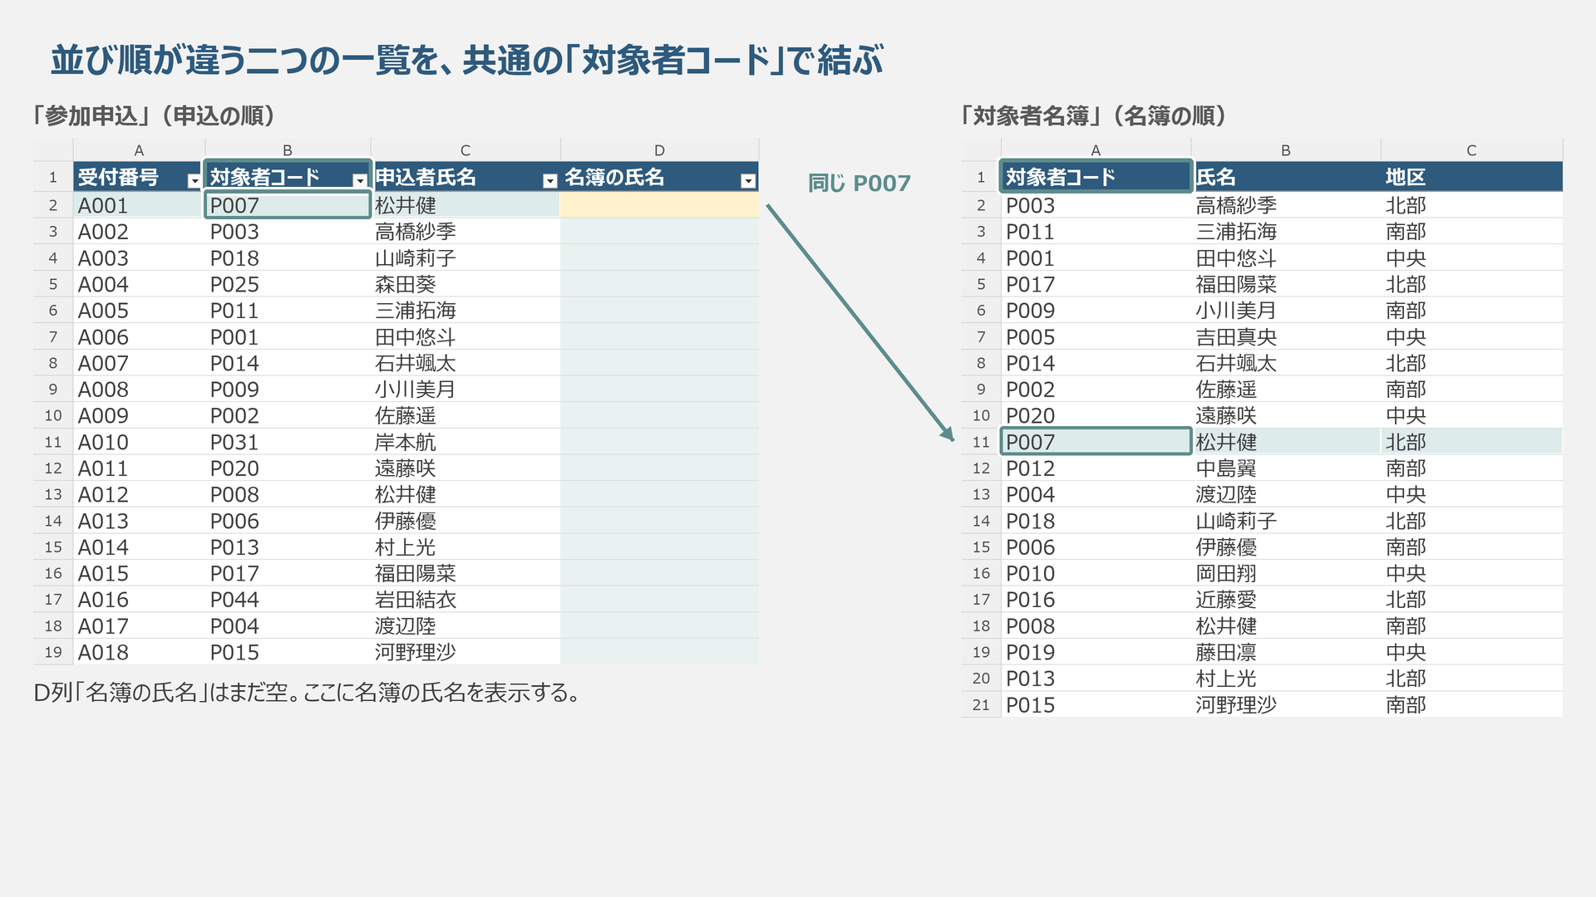Select name 藤田凛 in the 名簿
The width and height of the screenshot is (1596, 897).
click(x=1285, y=652)
